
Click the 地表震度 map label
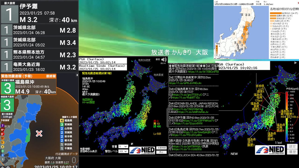pos(159,75)
